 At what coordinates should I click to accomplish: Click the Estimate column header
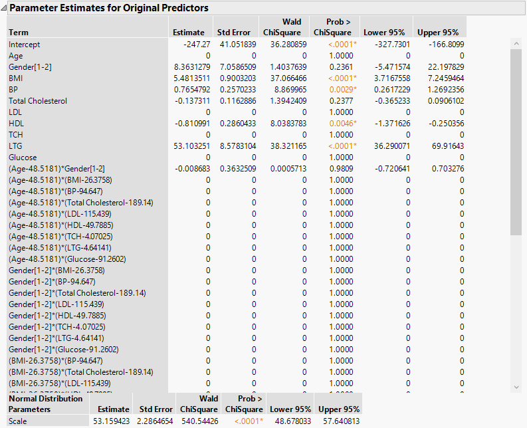click(x=188, y=33)
